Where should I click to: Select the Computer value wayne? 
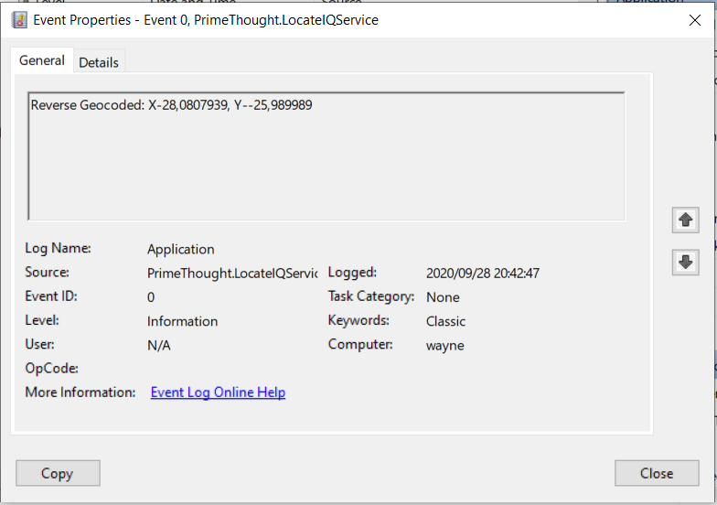coord(445,345)
